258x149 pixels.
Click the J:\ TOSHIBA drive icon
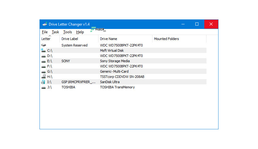(44, 88)
